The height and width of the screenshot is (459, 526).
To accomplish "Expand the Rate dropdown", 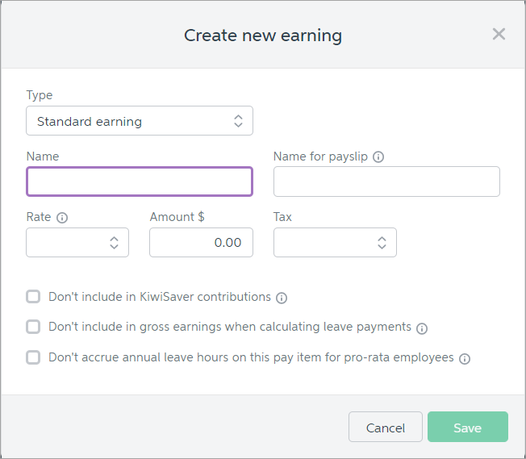I will tap(77, 242).
